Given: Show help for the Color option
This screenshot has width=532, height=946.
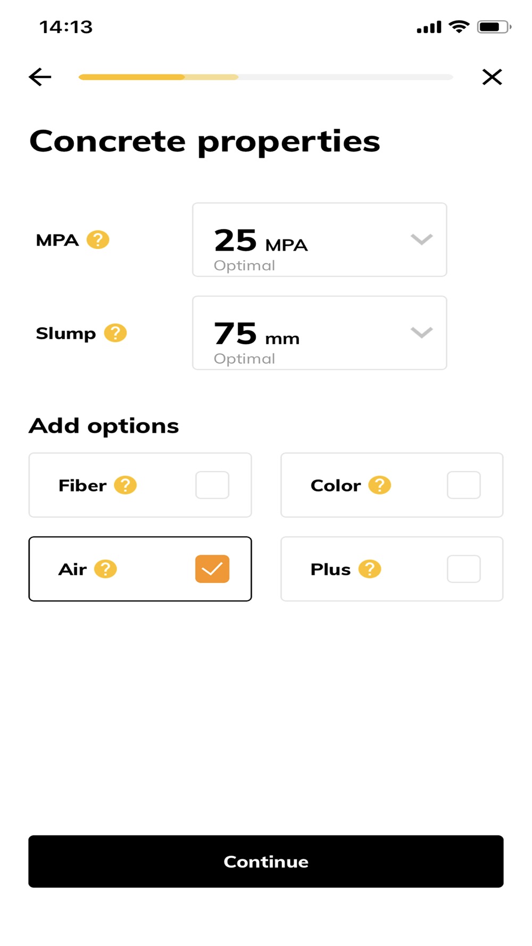Looking at the screenshot, I should 380,485.
